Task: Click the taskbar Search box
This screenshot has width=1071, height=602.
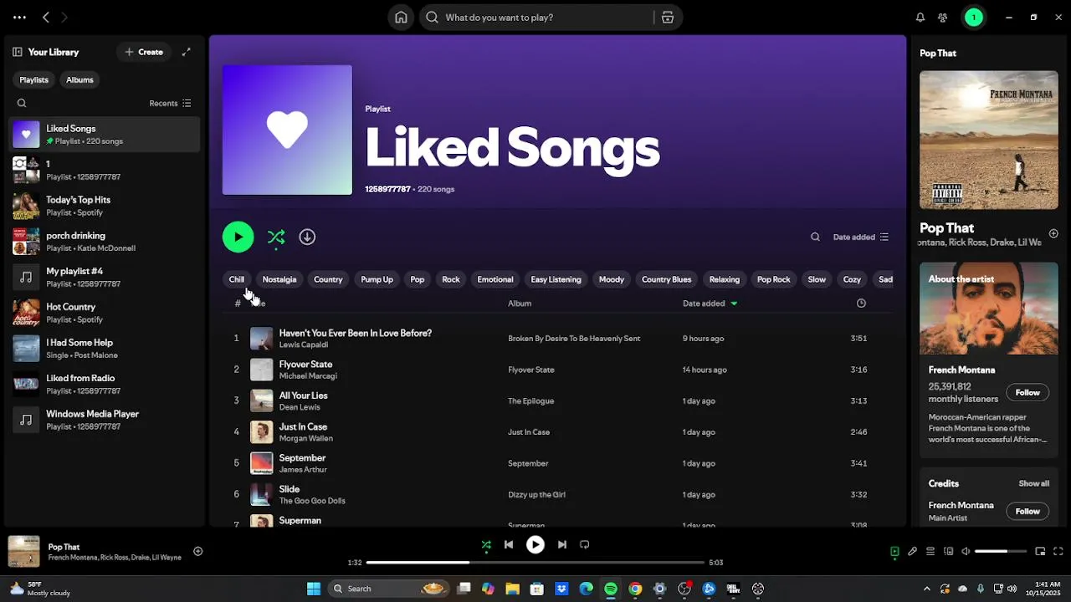Action: pos(388,589)
